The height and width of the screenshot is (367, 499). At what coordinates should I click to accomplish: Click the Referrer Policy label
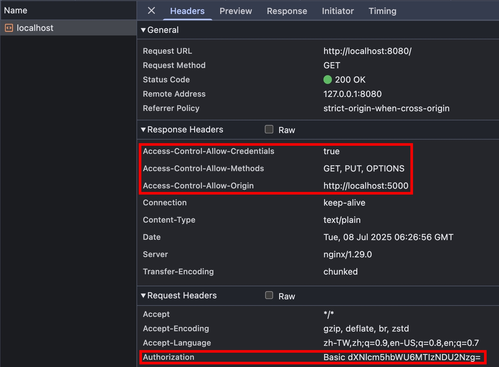pyautogui.click(x=171, y=108)
